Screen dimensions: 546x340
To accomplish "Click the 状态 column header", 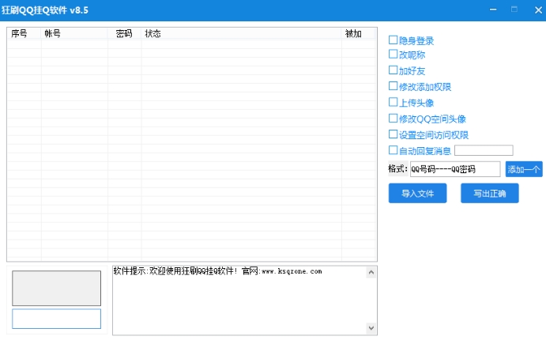I will (241, 33).
